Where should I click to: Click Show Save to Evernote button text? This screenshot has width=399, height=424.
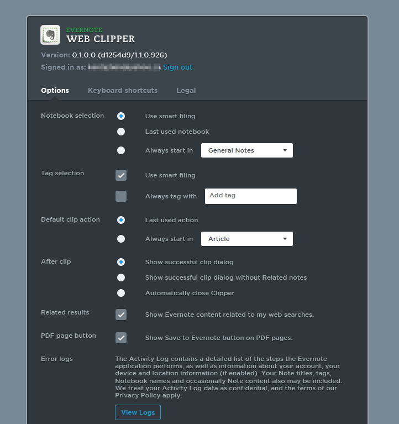[219, 338]
